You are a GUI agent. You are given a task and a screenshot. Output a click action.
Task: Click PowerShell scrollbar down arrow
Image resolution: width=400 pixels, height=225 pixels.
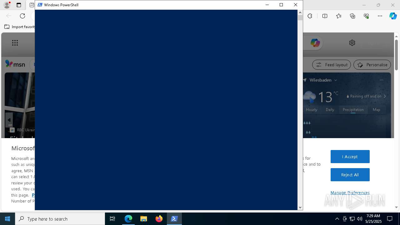[300, 207]
